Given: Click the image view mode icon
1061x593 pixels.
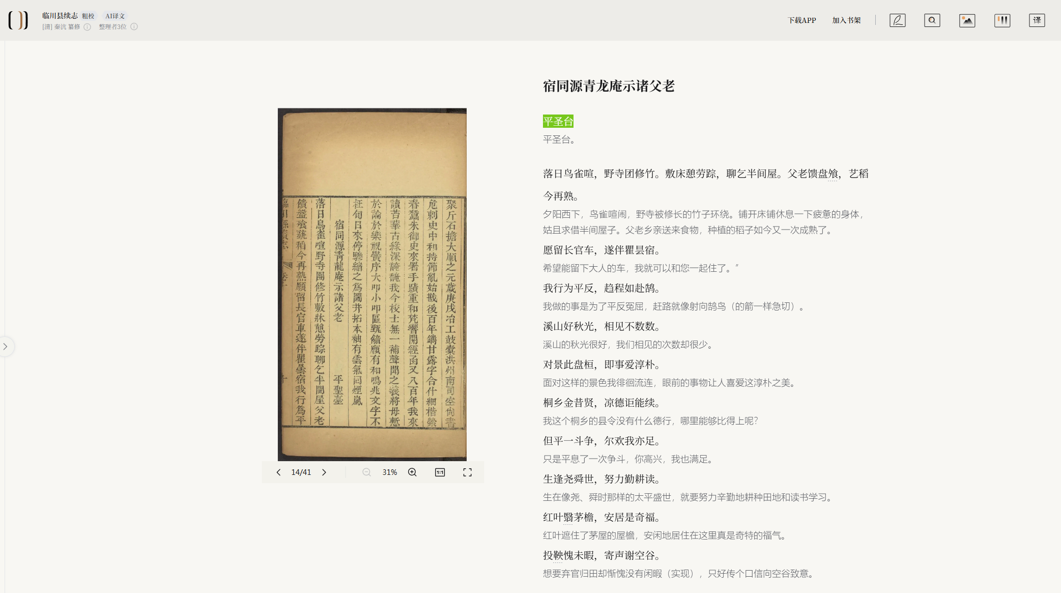Looking at the screenshot, I should pyautogui.click(x=967, y=20).
